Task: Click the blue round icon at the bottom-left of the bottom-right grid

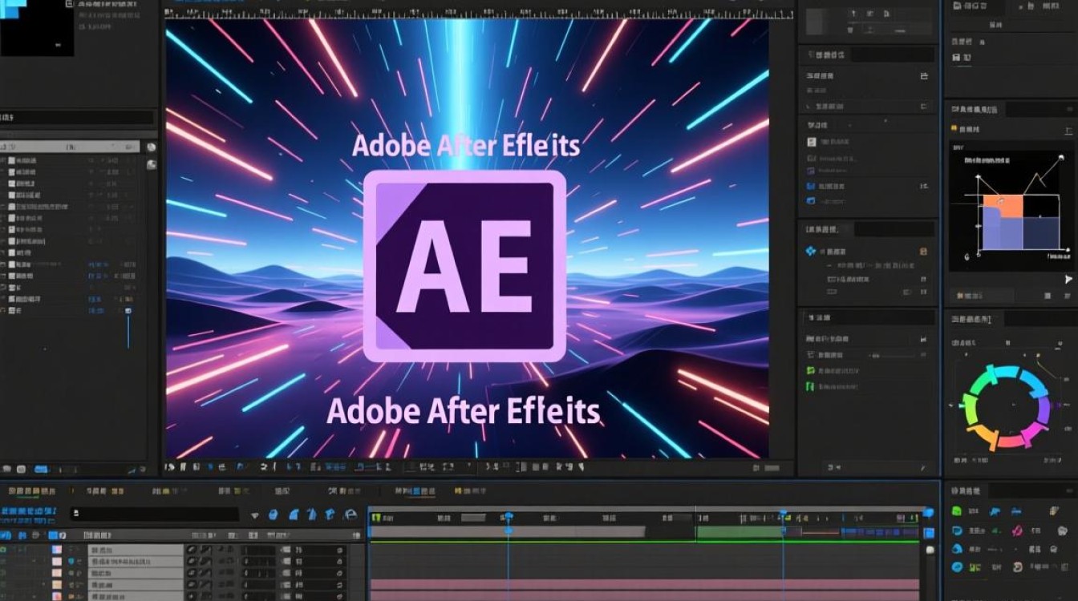Action: [x=957, y=567]
